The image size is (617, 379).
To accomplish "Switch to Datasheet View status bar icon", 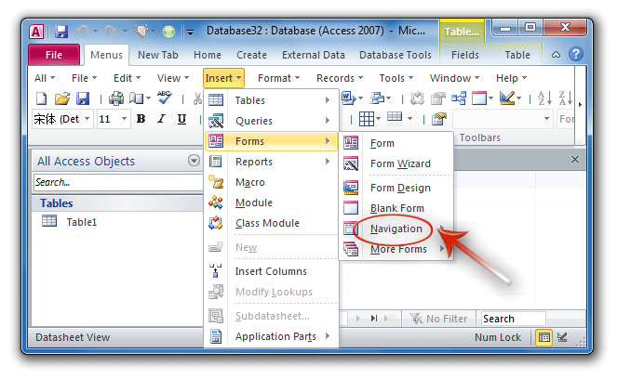I will [544, 337].
